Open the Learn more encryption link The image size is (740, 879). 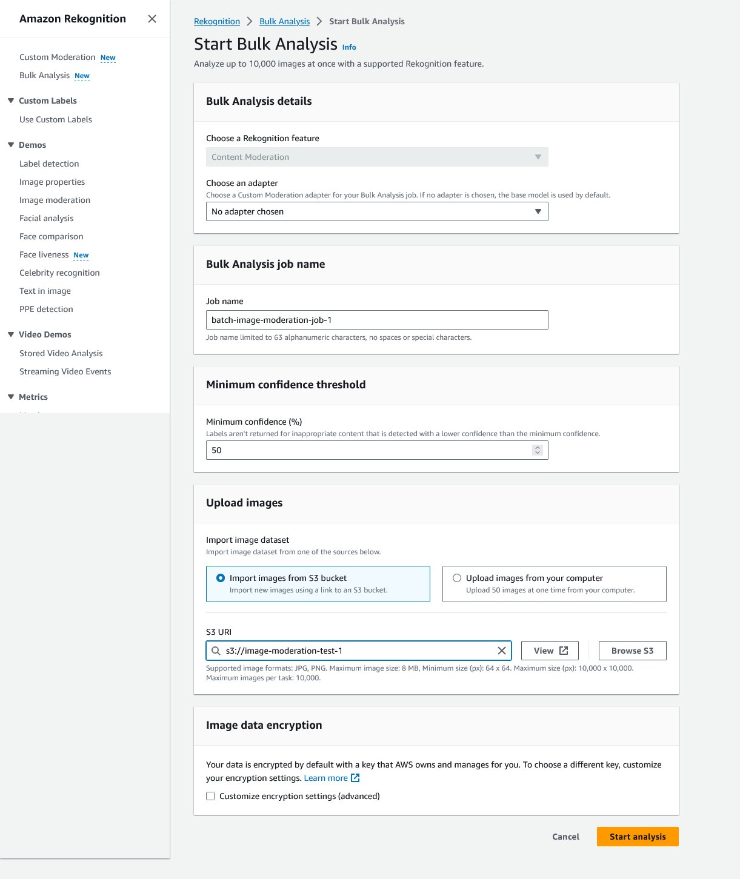(326, 778)
